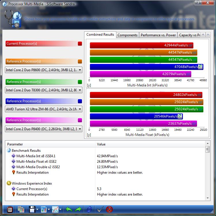Click the 47048kPixels/s blue AMD bar
The height and width of the screenshot is (216, 216).
tap(147, 67)
